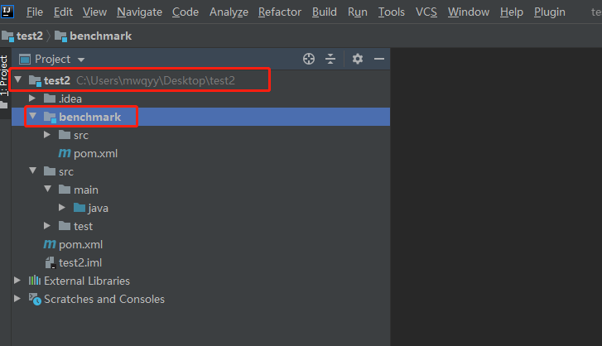This screenshot has height=346, width=602.
Task: Click benchmark in the navigation breadcrumb
Action: 100,36
